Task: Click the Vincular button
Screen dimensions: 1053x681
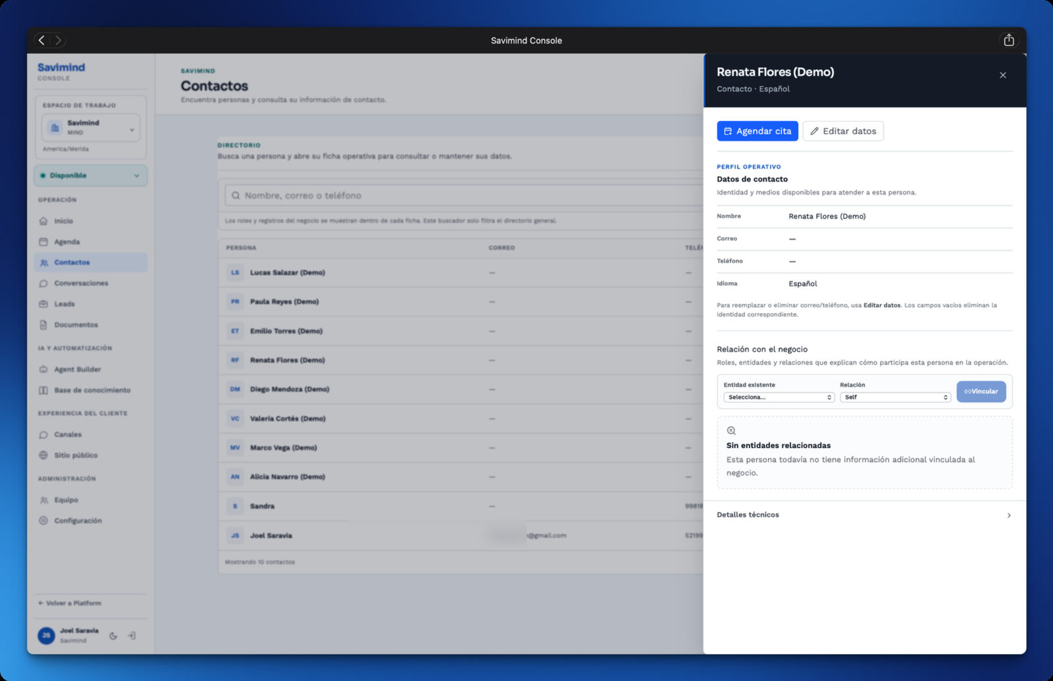Action: pyautogui.click(x=981, y=391)
